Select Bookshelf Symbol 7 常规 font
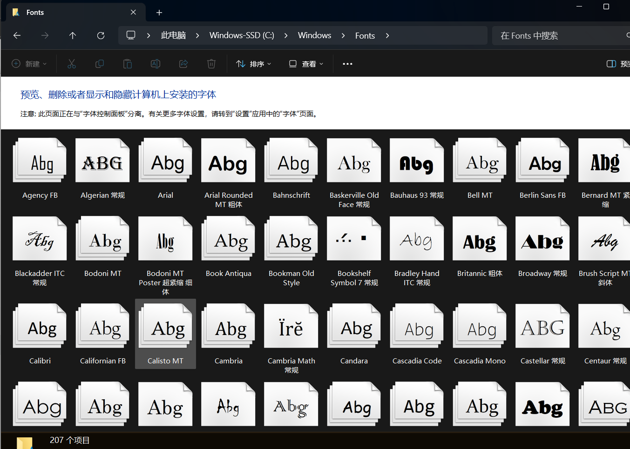Screen dimensions: 630x449 point(354,252)
